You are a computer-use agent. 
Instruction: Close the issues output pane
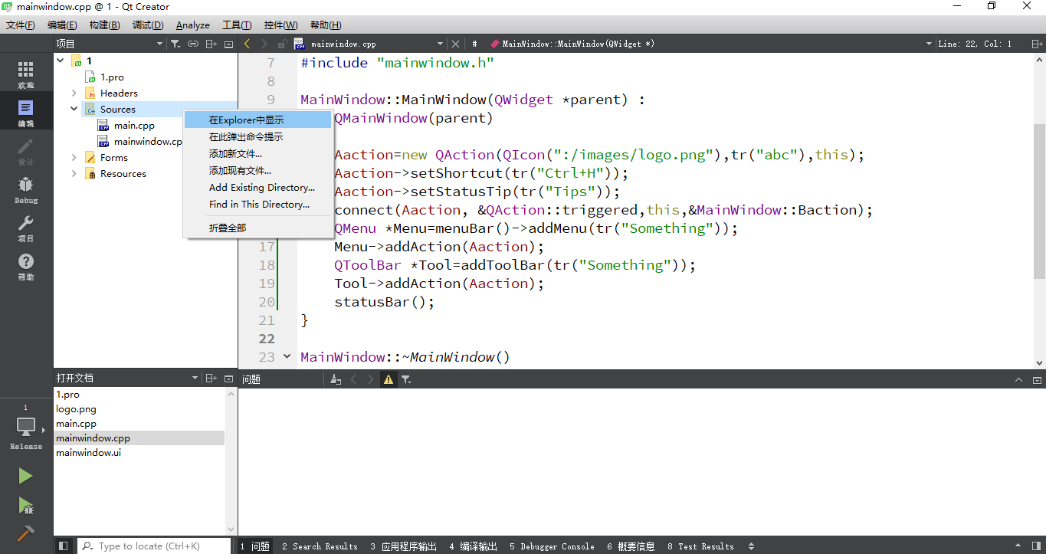click(1037, 379)
